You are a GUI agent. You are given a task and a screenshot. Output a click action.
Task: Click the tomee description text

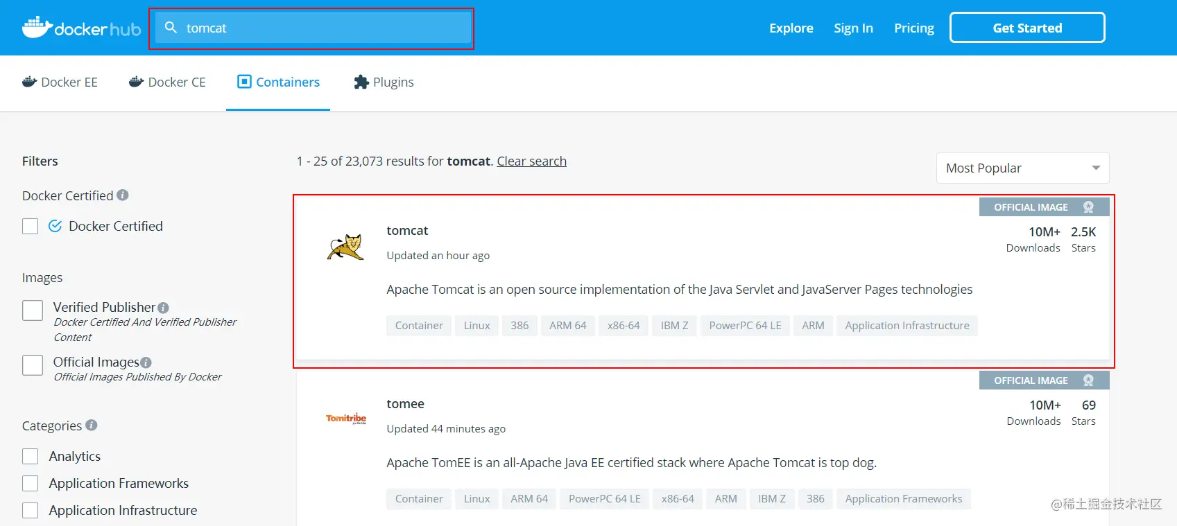coord(632,463)
